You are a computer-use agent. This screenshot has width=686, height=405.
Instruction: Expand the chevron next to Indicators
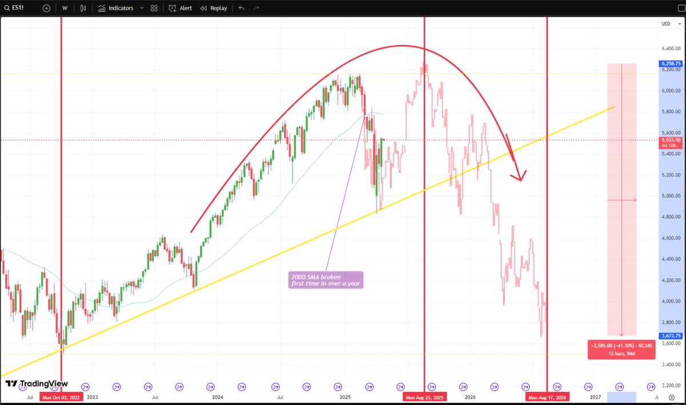141,8
